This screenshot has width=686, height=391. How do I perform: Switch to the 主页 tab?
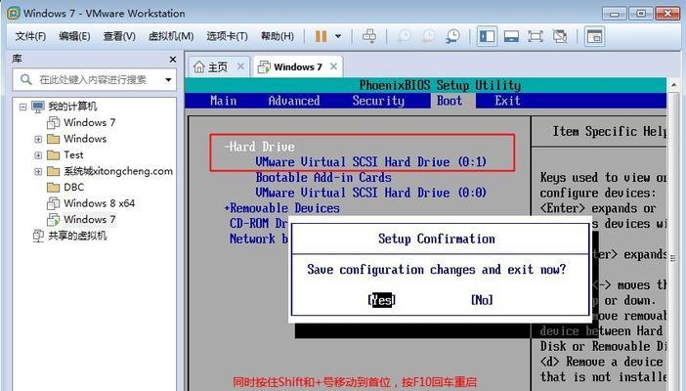coord(212,67)
